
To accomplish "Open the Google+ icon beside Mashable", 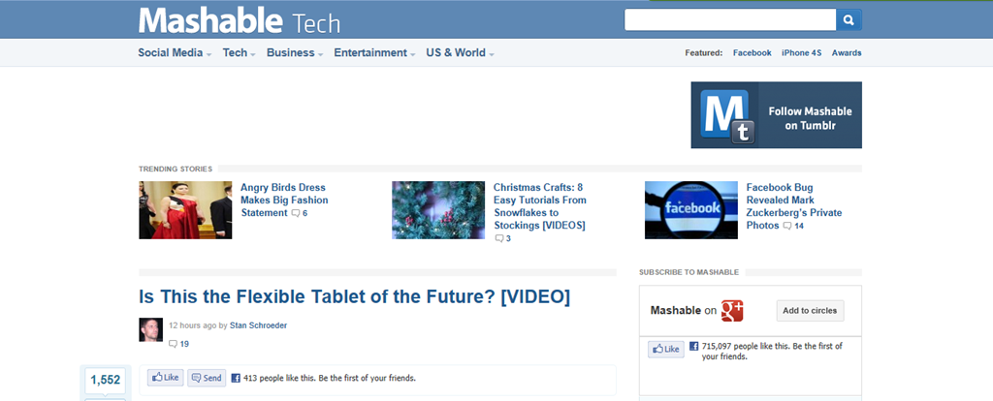I will coord(731,311).
